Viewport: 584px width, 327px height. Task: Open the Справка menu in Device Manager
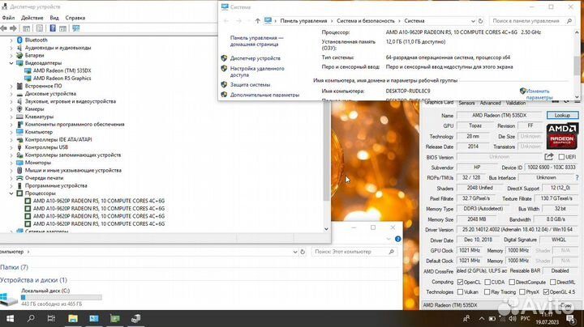75,18
